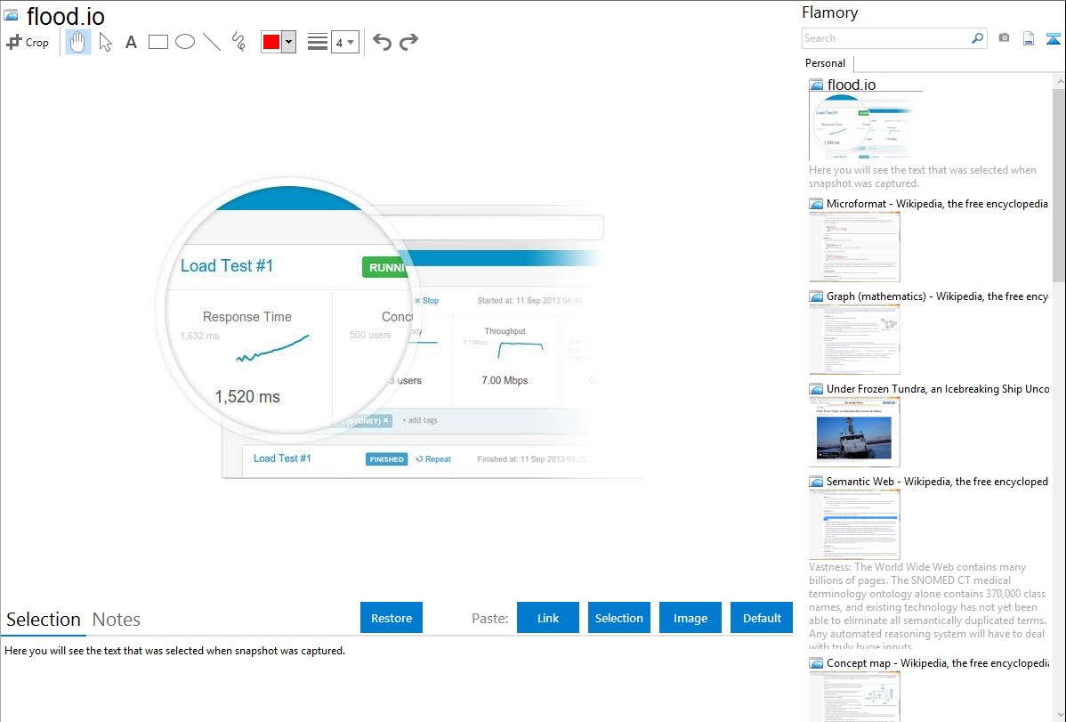Open the Semantic Web thumbnail
This screenshot has width=1066, height=722.
(x=854, y=524)
